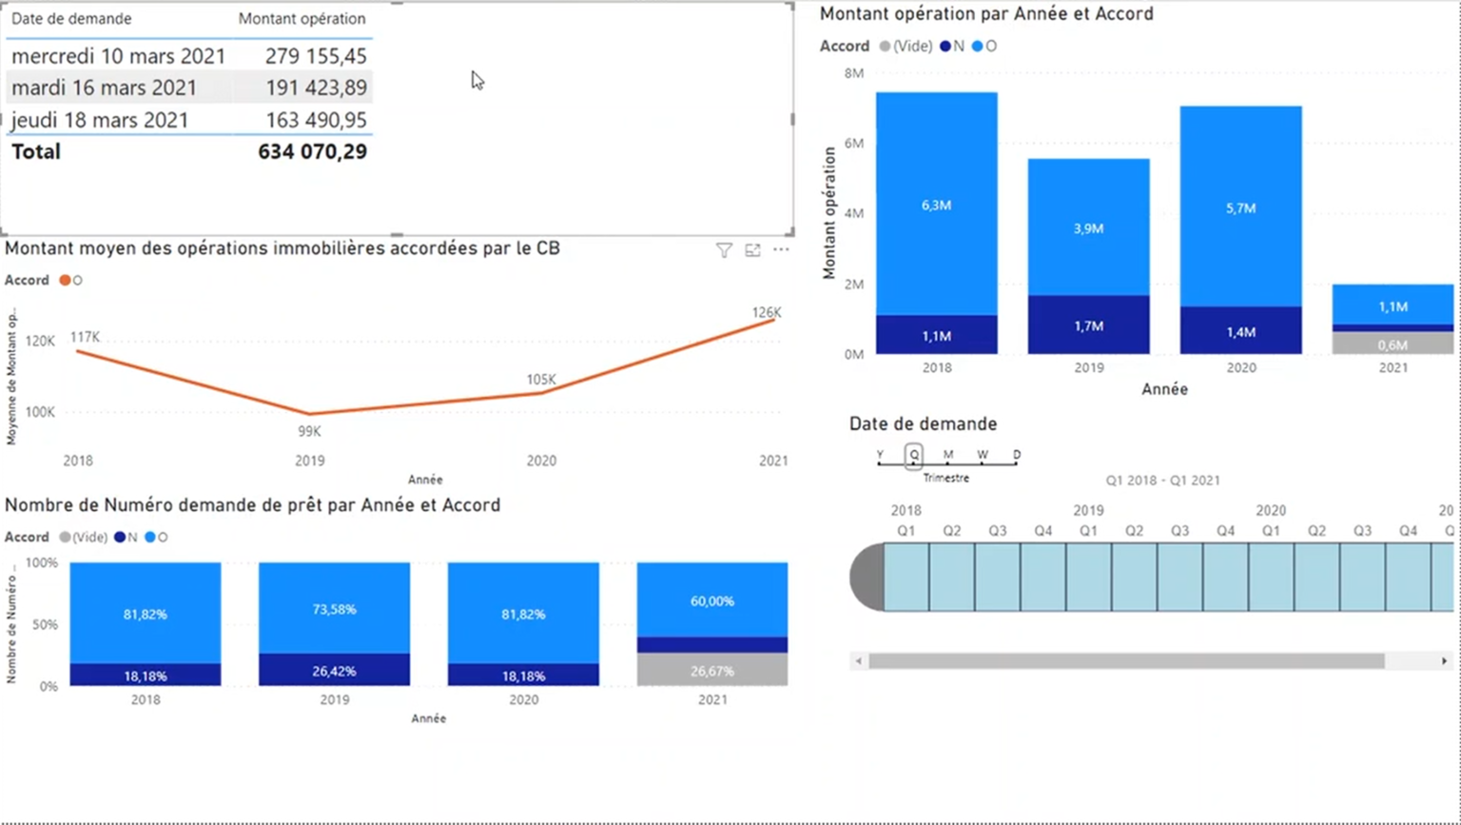Toggle the 'N' legend item on Montant opération chart
The height and width of the screenshot is (825, 1461).
click(x=954, y=45)
